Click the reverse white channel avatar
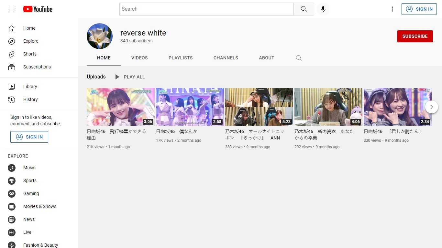The height and width of the screenshot is (248, 442). coord(100,36)
